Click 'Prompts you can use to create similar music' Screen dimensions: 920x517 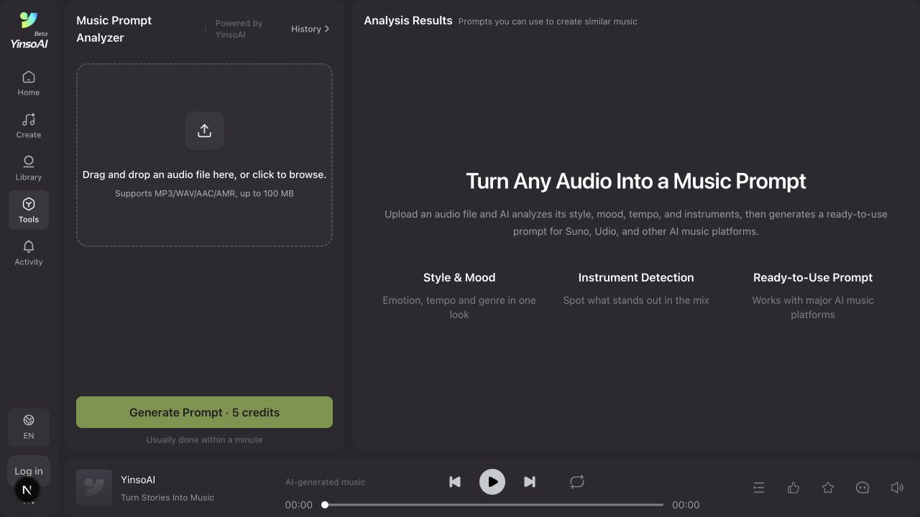(548, 22)
